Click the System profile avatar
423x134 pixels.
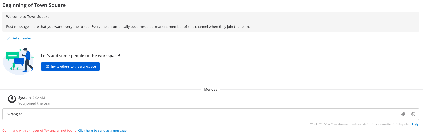[x=12, y=99]
